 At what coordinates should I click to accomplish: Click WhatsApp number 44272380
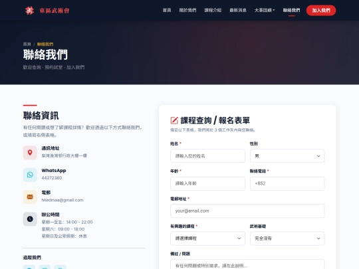coord(51,178)
